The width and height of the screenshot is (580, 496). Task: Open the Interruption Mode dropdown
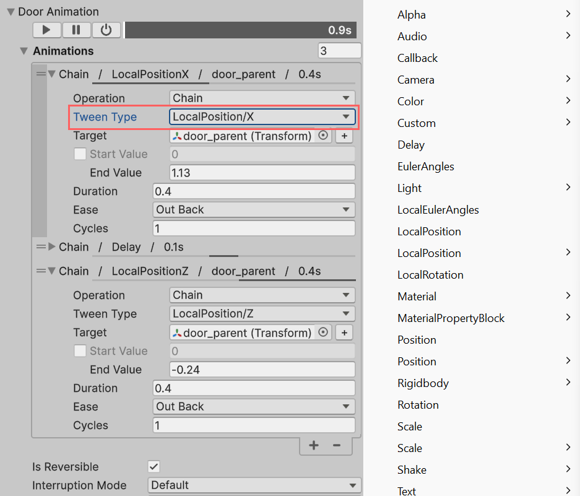click(254, 485)
